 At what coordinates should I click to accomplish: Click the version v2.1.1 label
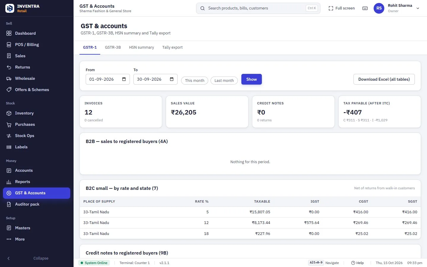(x=164, y=263)
